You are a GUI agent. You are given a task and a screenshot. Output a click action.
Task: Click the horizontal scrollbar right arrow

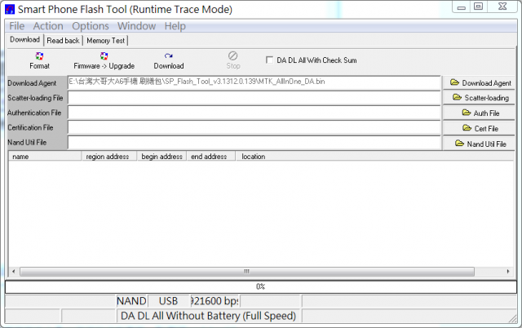[x=508, y=272]
